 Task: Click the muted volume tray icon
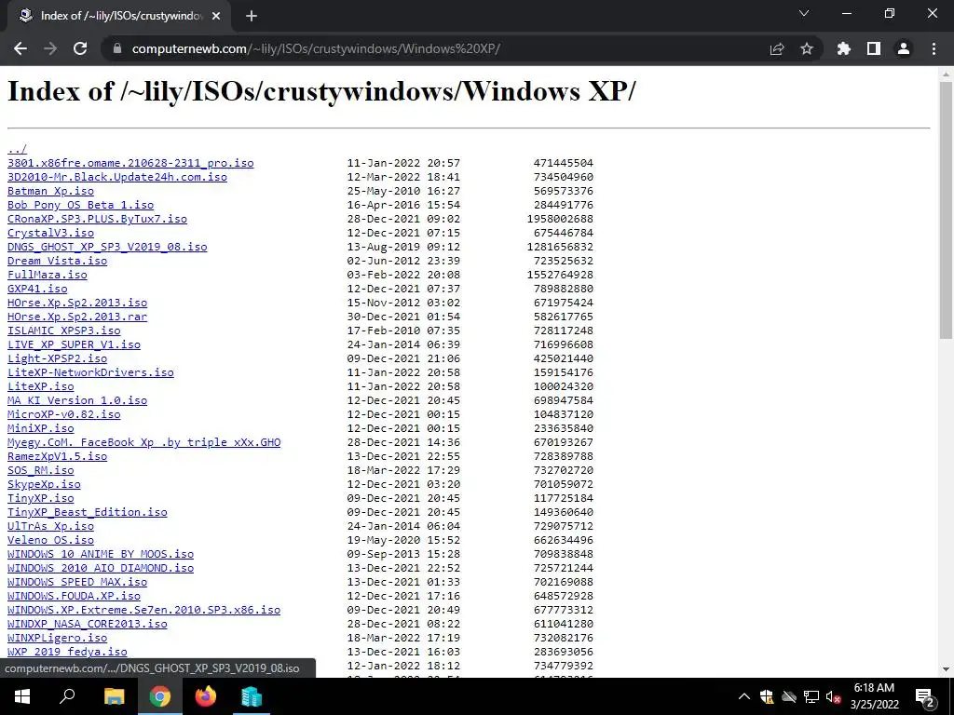833,696
